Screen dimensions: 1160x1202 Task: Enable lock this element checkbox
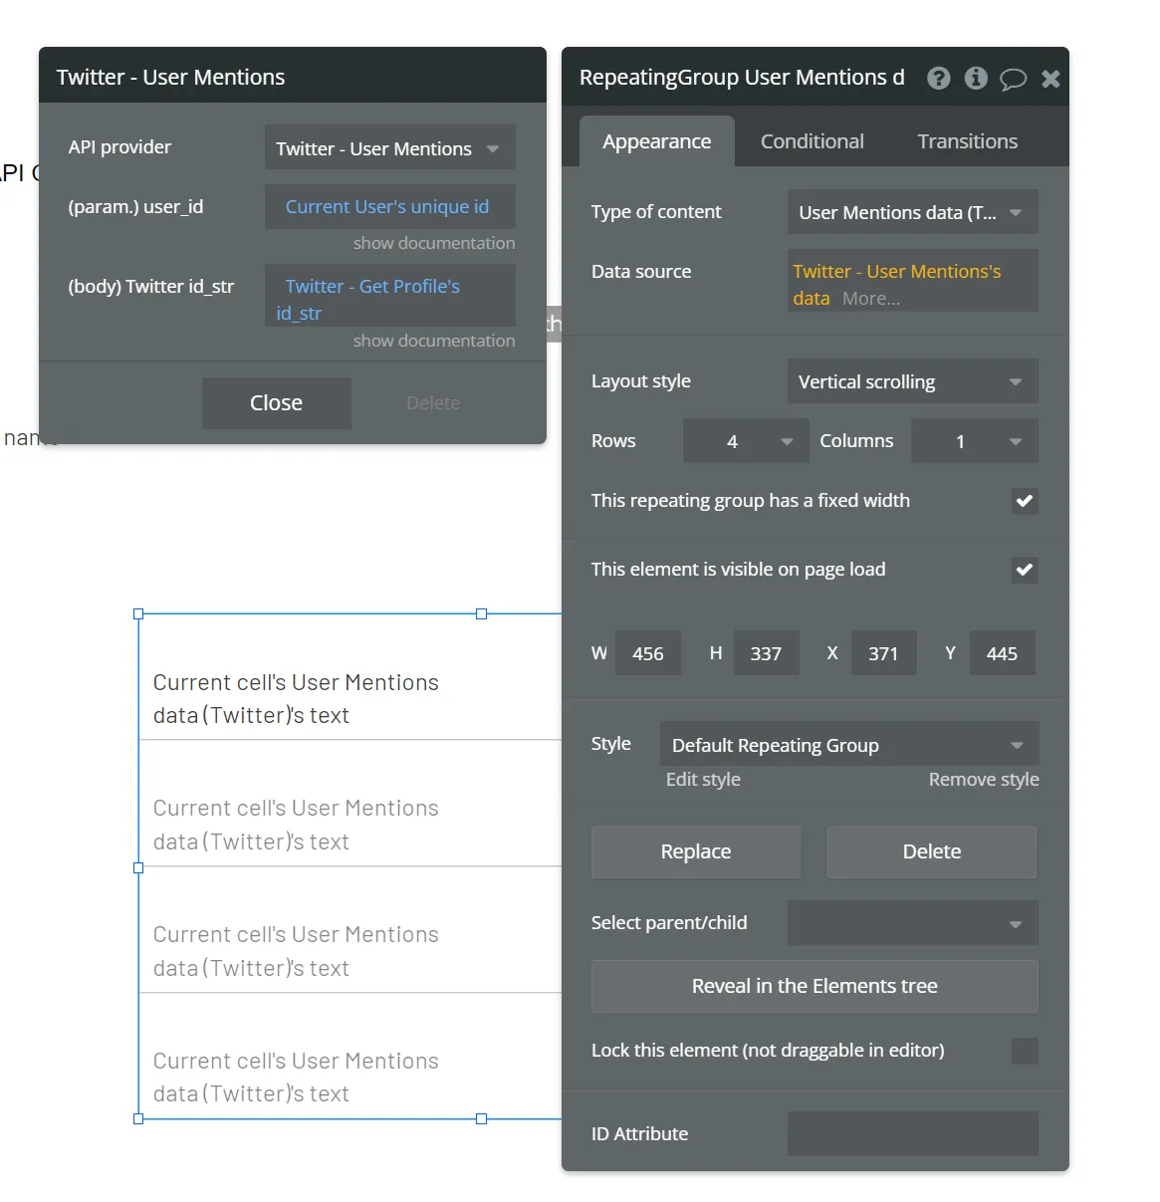pos(1025,1051)
